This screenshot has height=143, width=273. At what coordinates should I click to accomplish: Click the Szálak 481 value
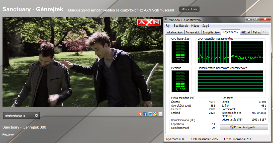pyautogui.click(x=263, y=106)
